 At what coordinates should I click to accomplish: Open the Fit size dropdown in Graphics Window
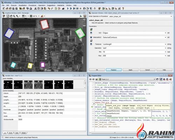click(28, 16)
